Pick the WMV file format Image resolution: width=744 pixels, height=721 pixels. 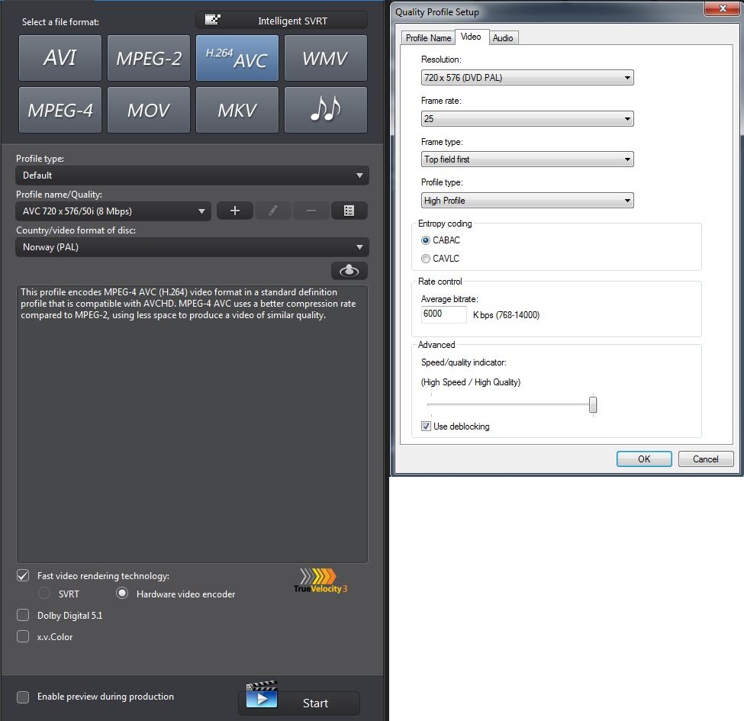[326, 58]
